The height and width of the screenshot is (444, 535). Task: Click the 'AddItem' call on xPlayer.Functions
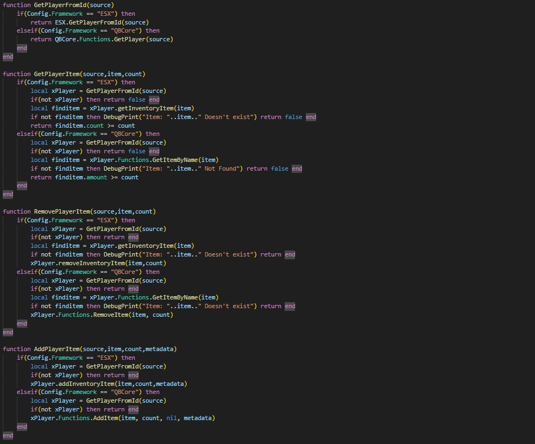pos(105,418)
